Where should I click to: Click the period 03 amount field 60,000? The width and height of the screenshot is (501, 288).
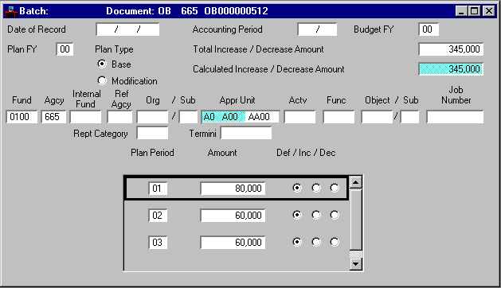click(x=233, y=243)
